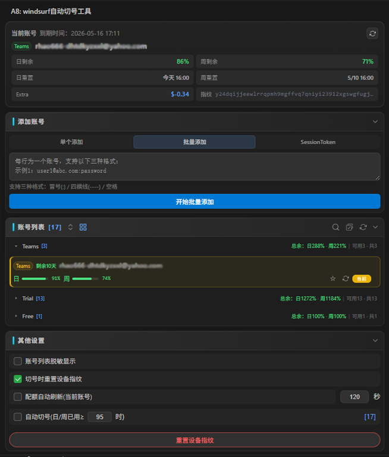Click the 指纹 fingerprint value

[294, 94]
